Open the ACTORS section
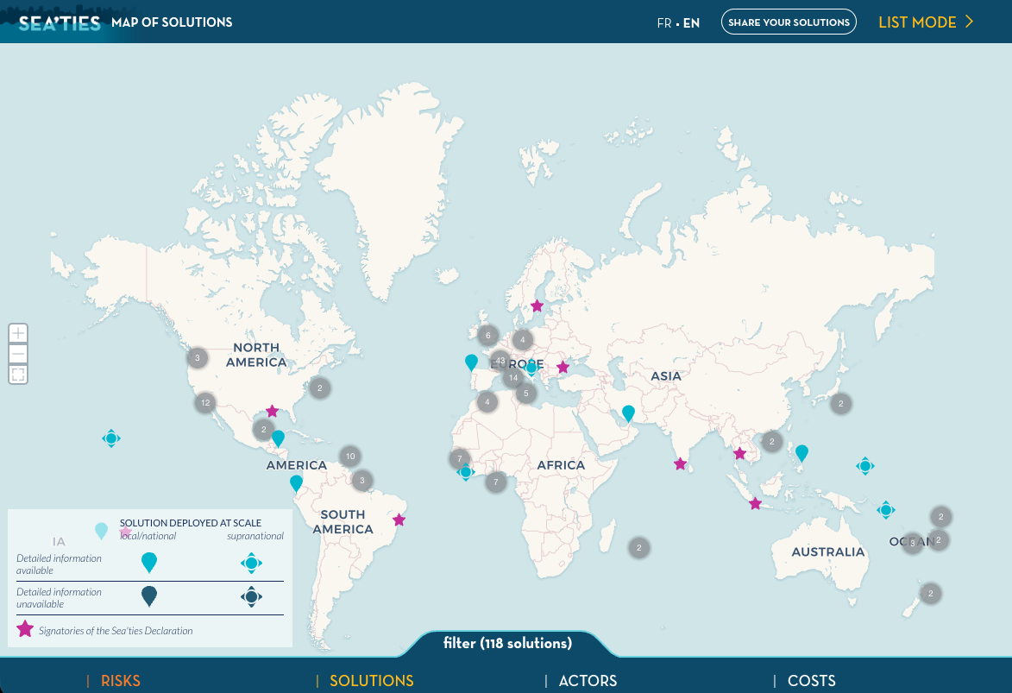The image size is (1012, 693). [588, 681]
